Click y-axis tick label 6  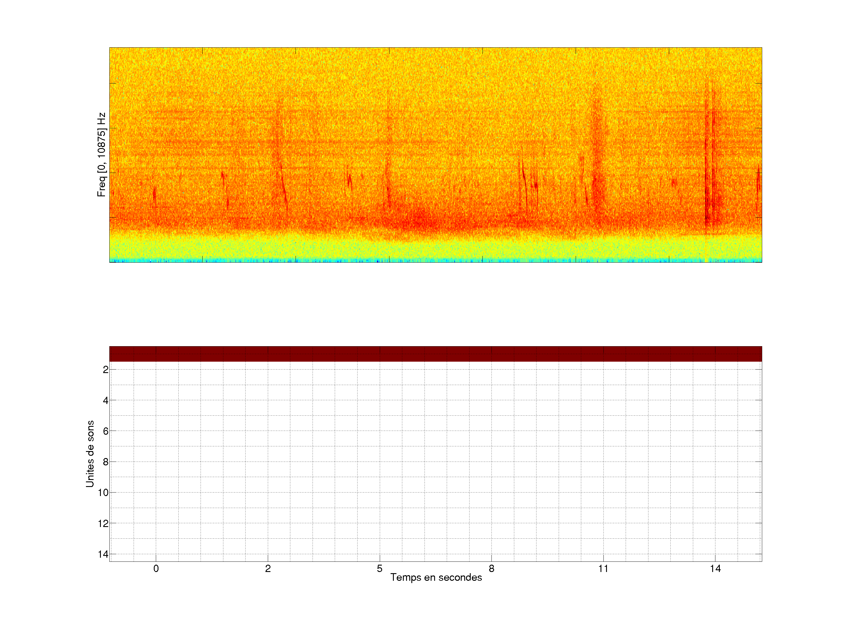tap(106, 431)
